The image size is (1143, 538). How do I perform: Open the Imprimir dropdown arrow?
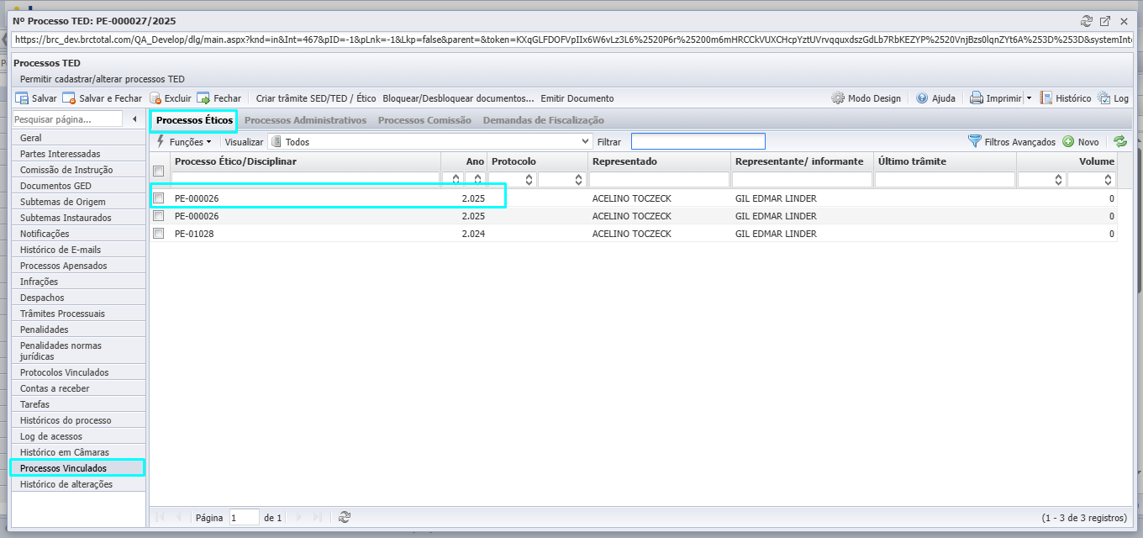1029,98
